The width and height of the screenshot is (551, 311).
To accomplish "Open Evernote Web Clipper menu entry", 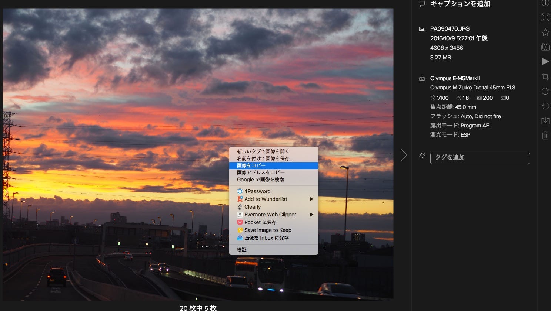I will 274,215.
